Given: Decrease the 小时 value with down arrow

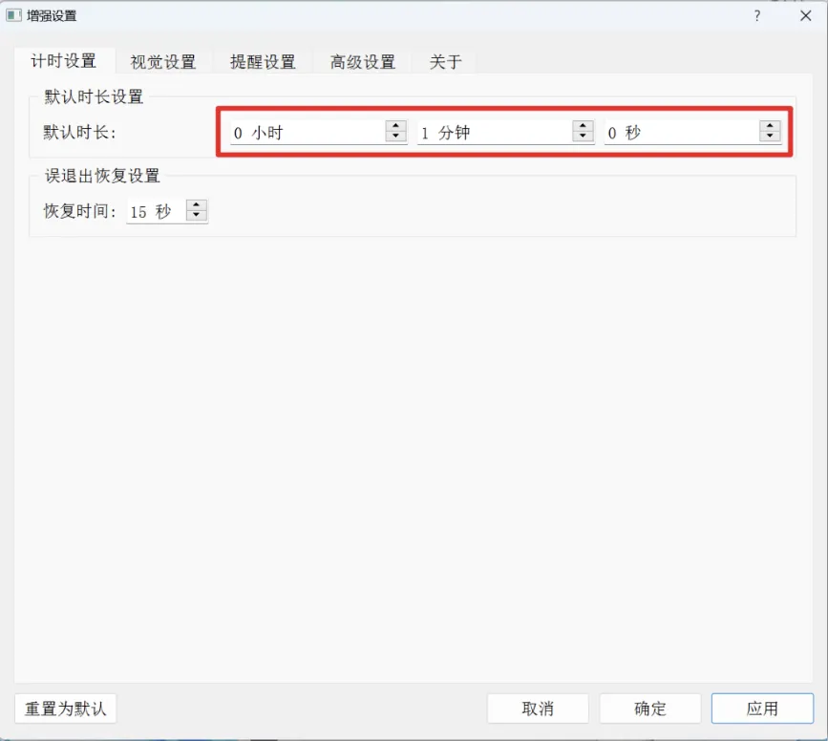Looking at the screenshot, I should pyautogui.click(x=395, y=137).
